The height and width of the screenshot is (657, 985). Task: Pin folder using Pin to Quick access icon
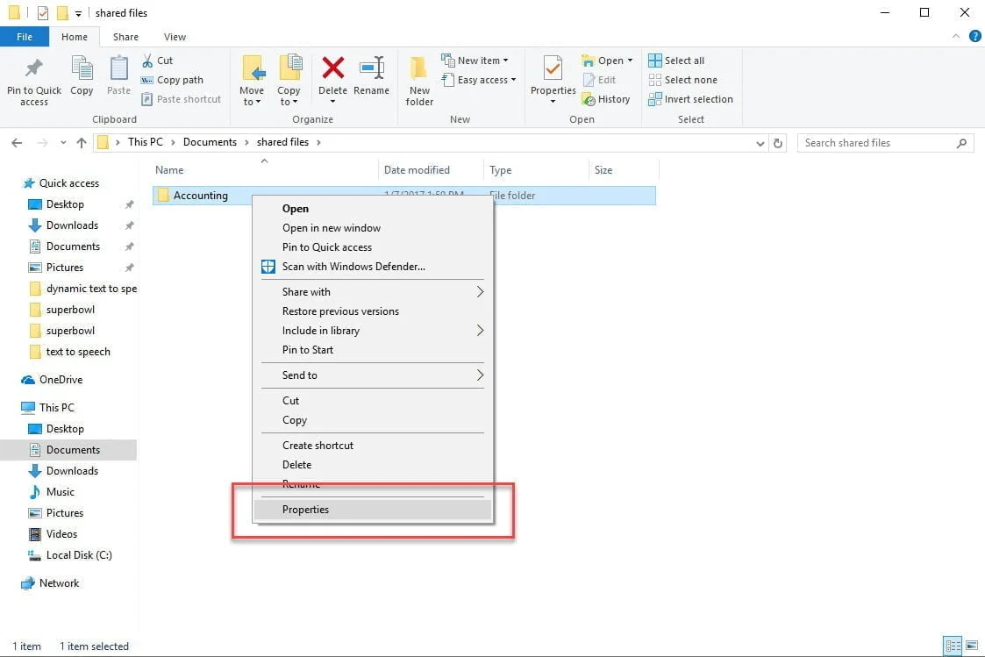[x=33, y=79]
